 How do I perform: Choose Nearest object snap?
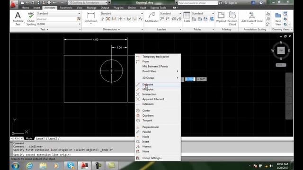pyautogui.click(x=158, y=146)
